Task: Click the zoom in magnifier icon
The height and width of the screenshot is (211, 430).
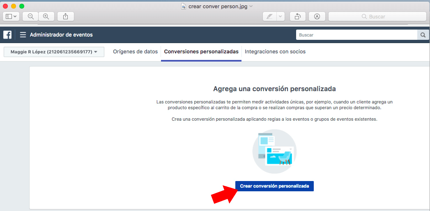Action: click(46, 16)
